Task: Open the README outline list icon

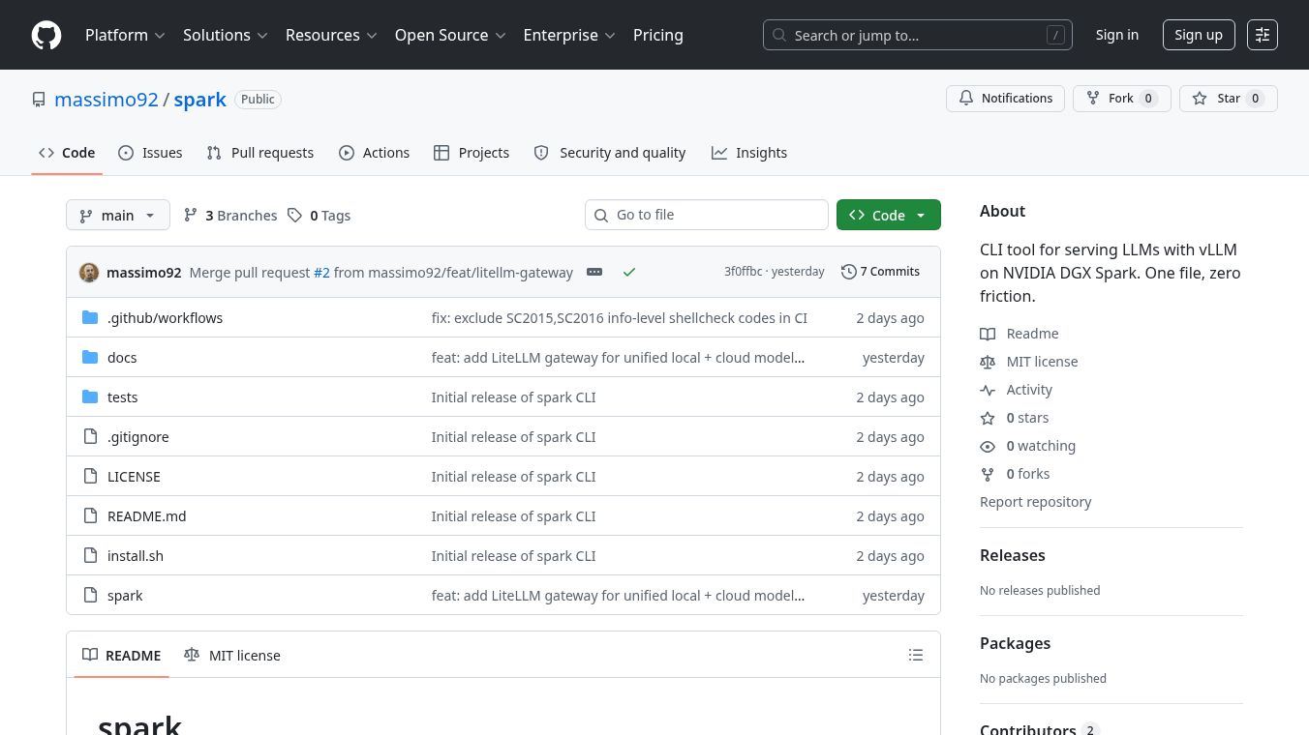Action: 916,655
